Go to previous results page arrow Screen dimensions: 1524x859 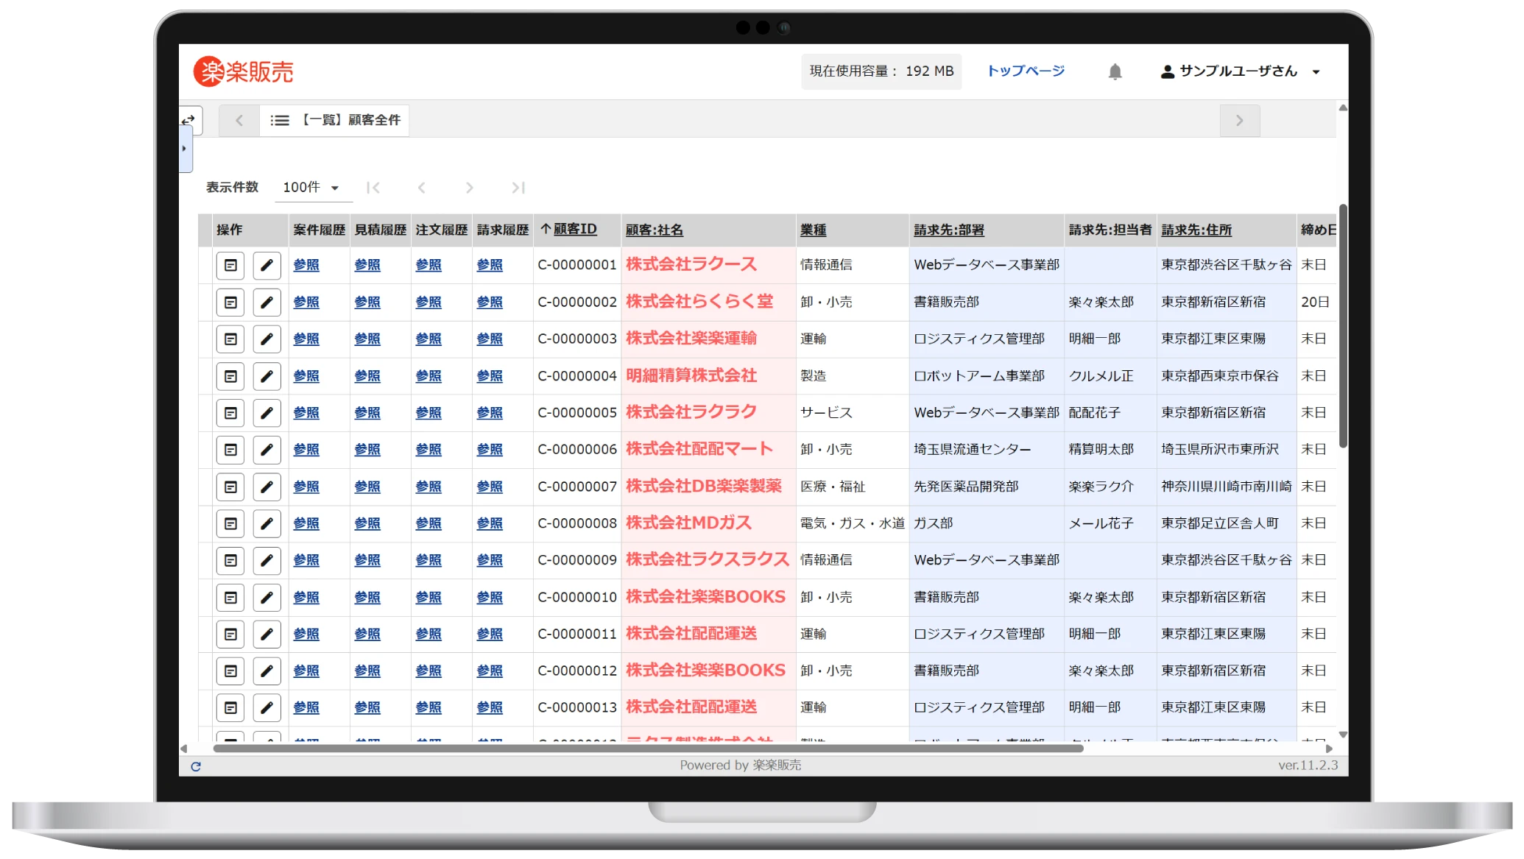(421, 188)
